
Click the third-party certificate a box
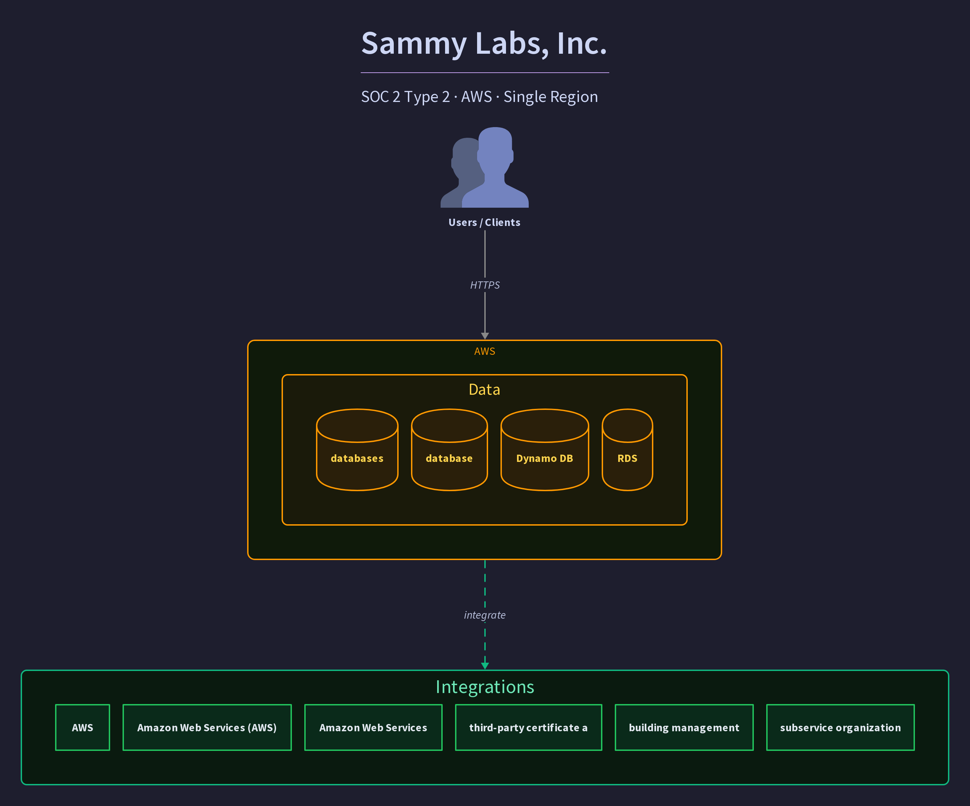528,727
